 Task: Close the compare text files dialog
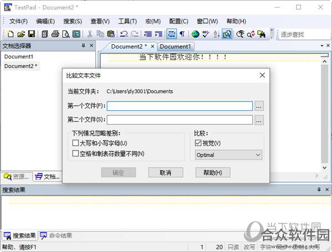[262, 75]
